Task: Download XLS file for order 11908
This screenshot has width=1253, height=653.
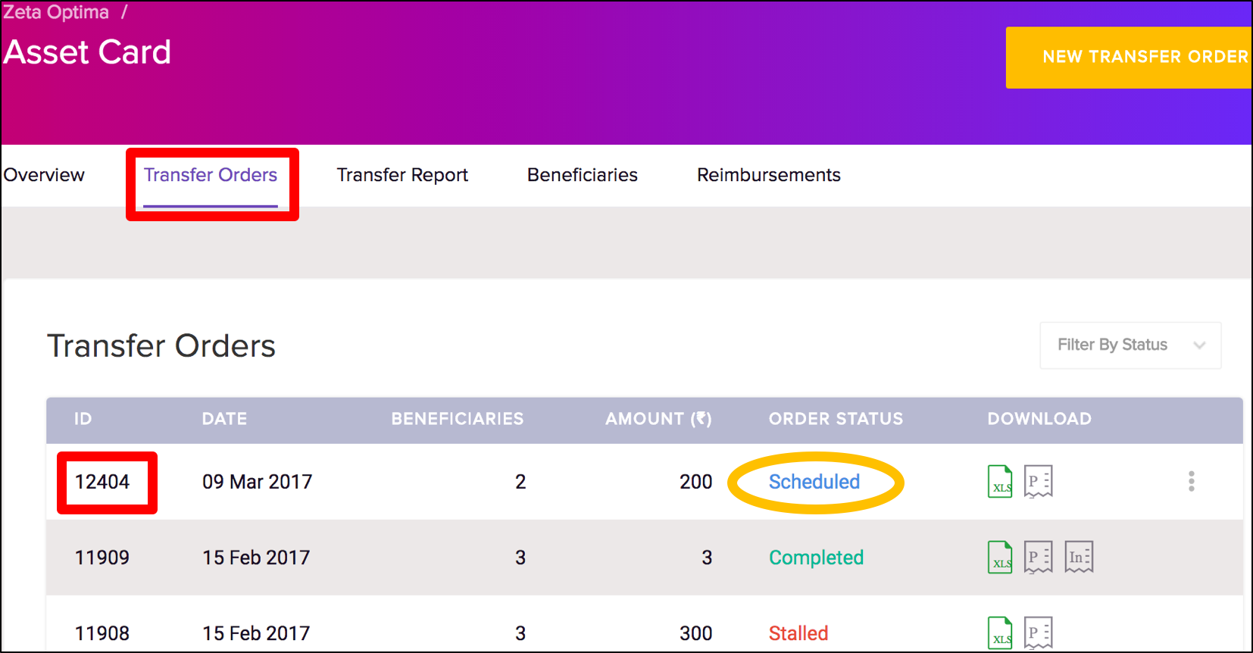Action: [x=1000, y=633]
